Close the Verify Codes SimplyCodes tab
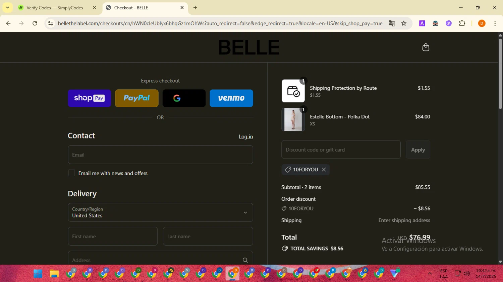Image resolution: width=503 pixels, height=282 pixels. pos(94,7)
